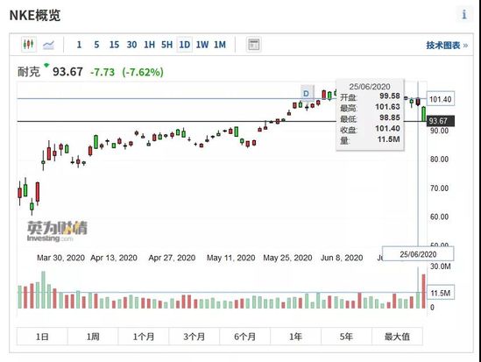Open the 技术图表 link
Screen dimensions: 481x362
[447, 46]
